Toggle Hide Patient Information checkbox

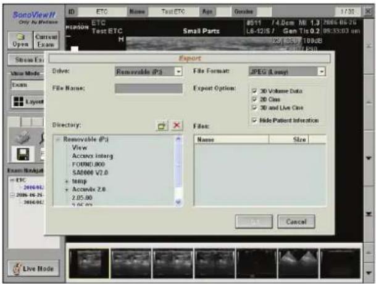[254, 120]
